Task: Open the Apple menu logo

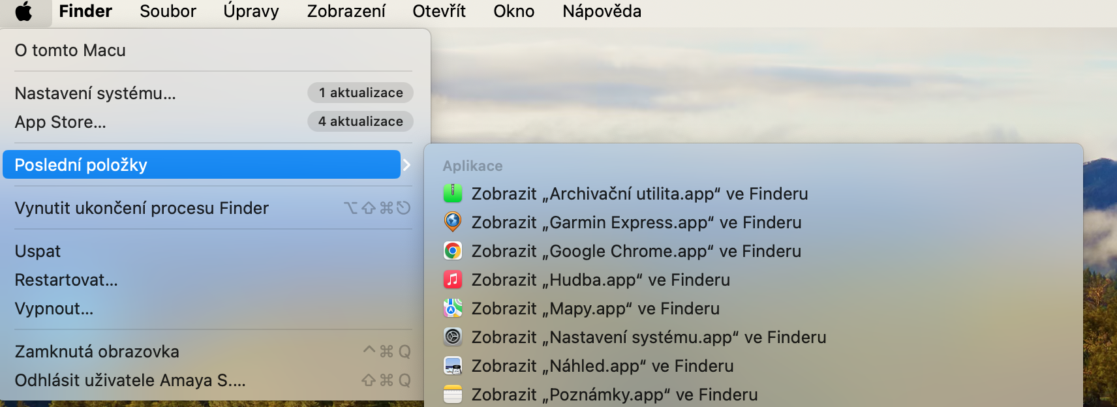Action: [24, 11]
